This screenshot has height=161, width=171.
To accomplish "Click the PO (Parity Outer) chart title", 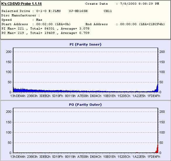I will click(x=85, y=105).
